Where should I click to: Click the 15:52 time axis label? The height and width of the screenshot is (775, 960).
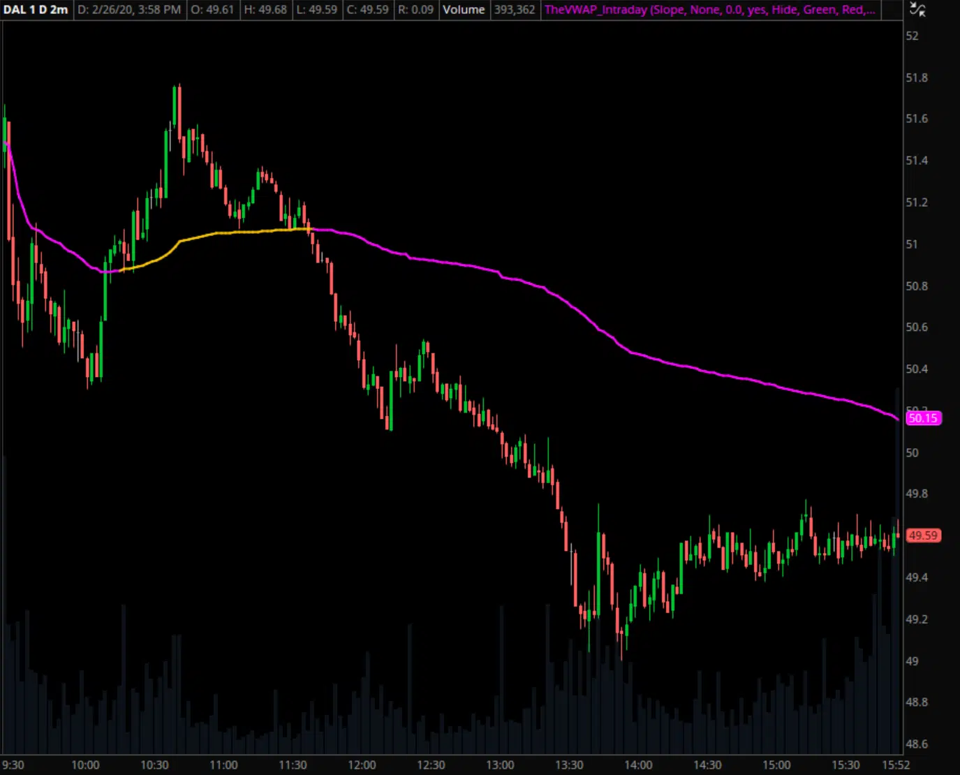(x=896, y=765)
